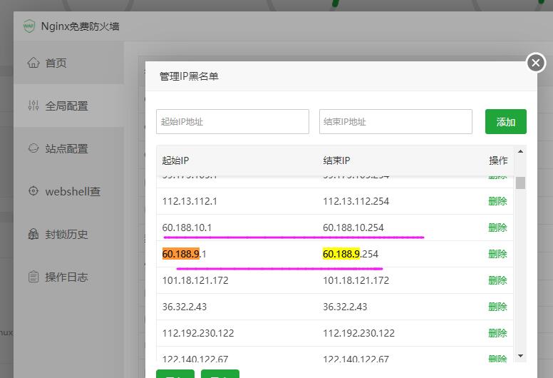
Task: Click the green 添加 button
Action: pyautogui.click(x=506, y=121)
